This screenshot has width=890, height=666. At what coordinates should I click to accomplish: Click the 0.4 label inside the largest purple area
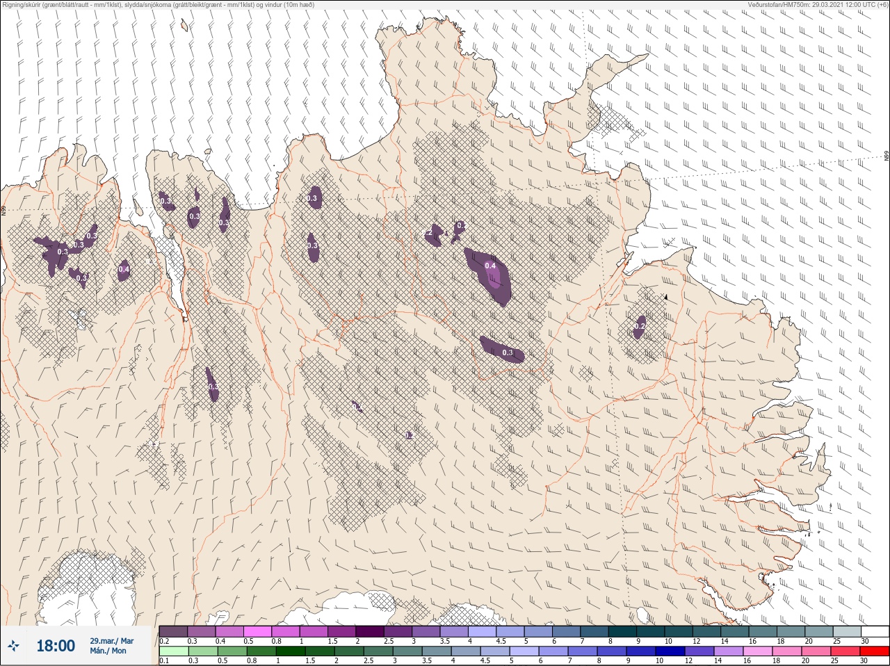pyautogui.click(x=490, y=266)
